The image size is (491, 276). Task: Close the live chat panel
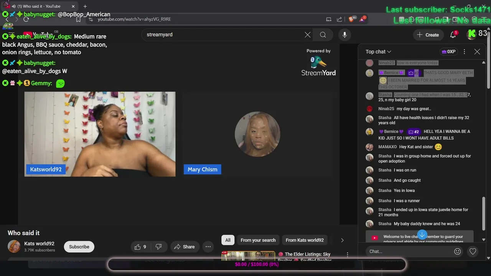[x=477, y=52]
